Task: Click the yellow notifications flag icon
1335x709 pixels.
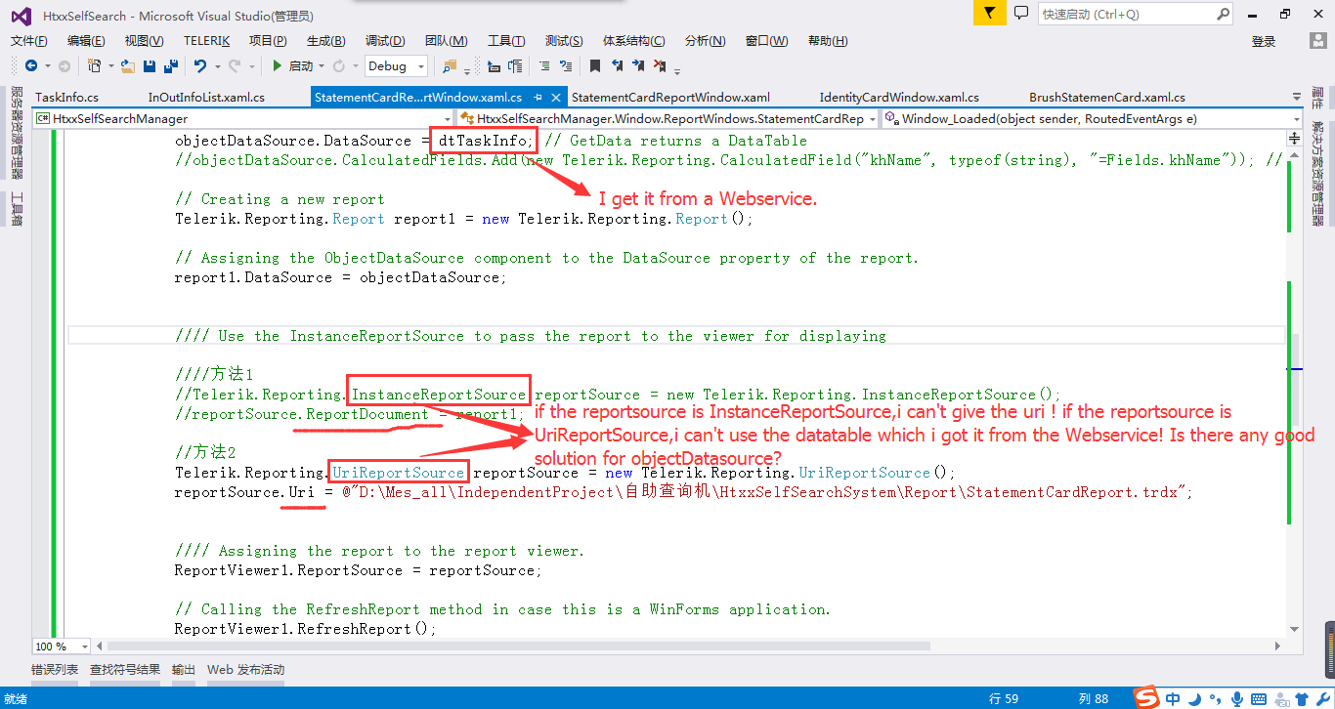Action: (x=990, y=14)
